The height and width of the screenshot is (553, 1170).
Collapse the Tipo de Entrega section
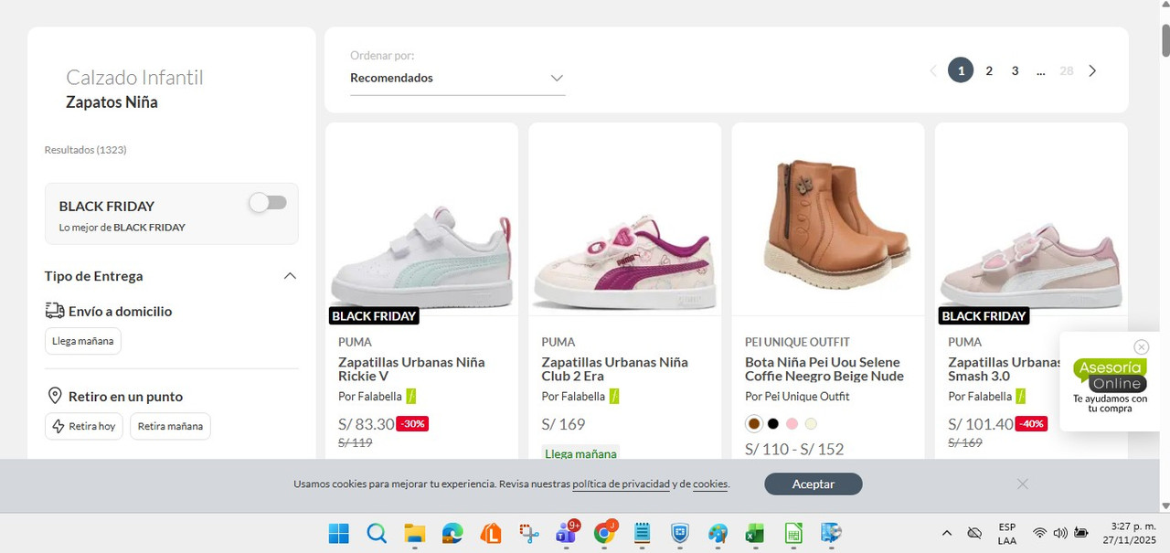290,276
